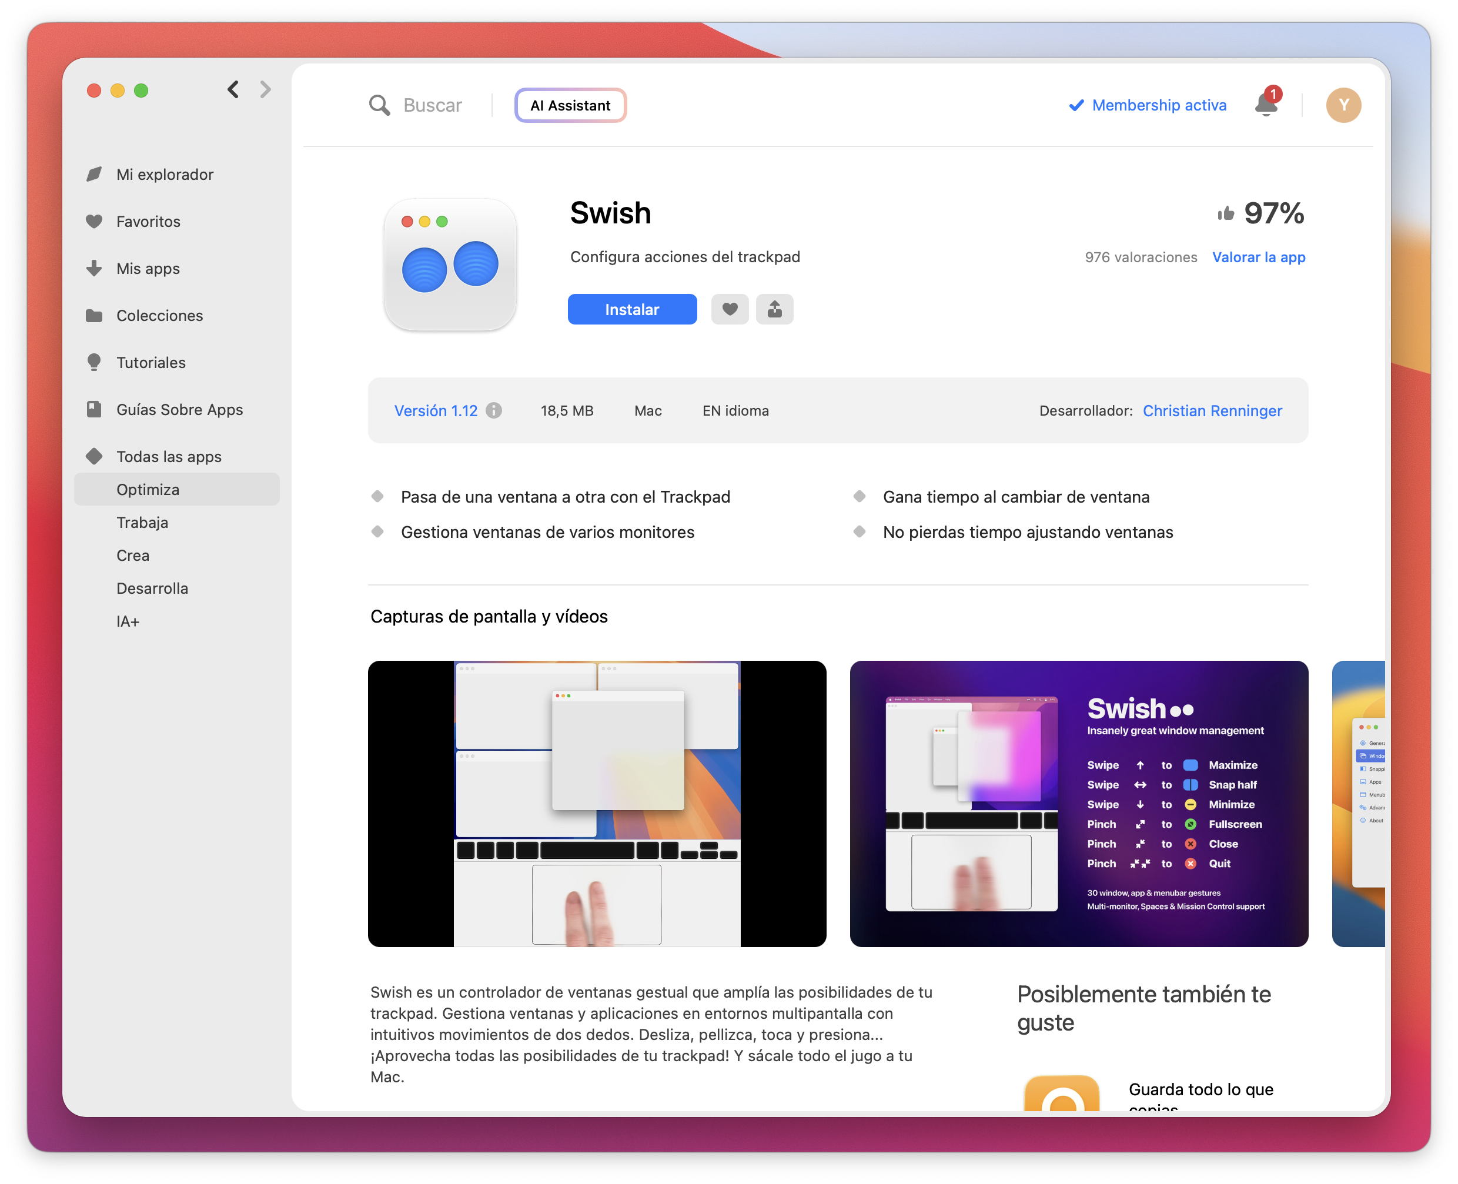Click the thumbs-up rating icon
This screenshot has width=1458, height=1184.
[1225, 213]
